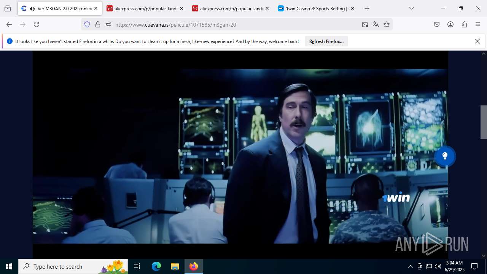487x274 pixels.
Task: Open picture-in-picture from address bar
Action: point(365,24)
